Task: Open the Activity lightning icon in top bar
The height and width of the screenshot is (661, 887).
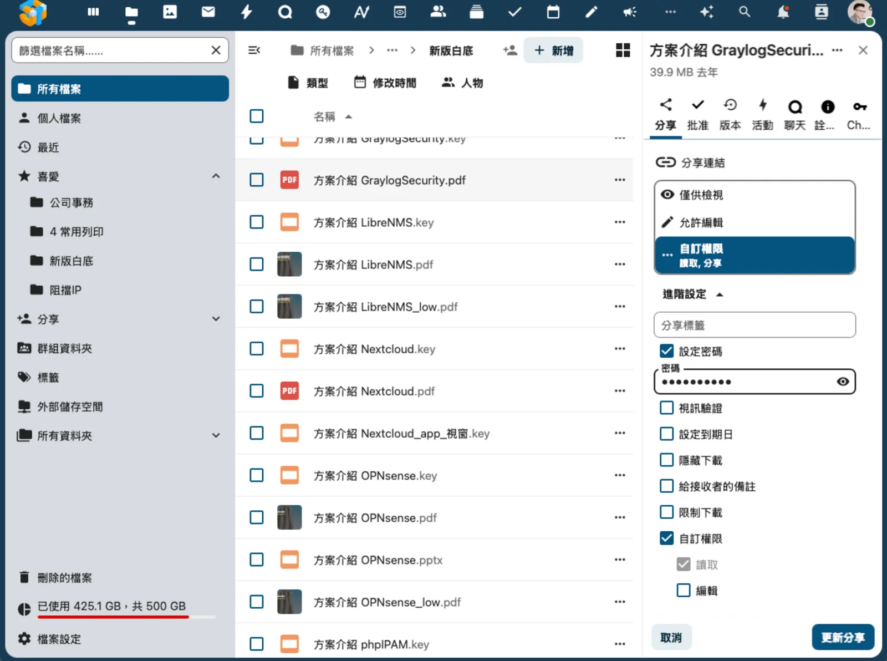Action: 247,12
